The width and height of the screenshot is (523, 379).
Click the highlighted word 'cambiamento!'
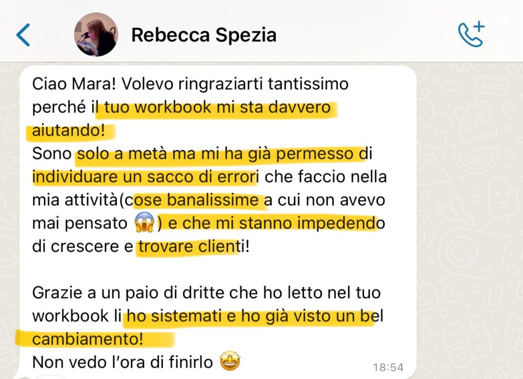pos(88,339)
